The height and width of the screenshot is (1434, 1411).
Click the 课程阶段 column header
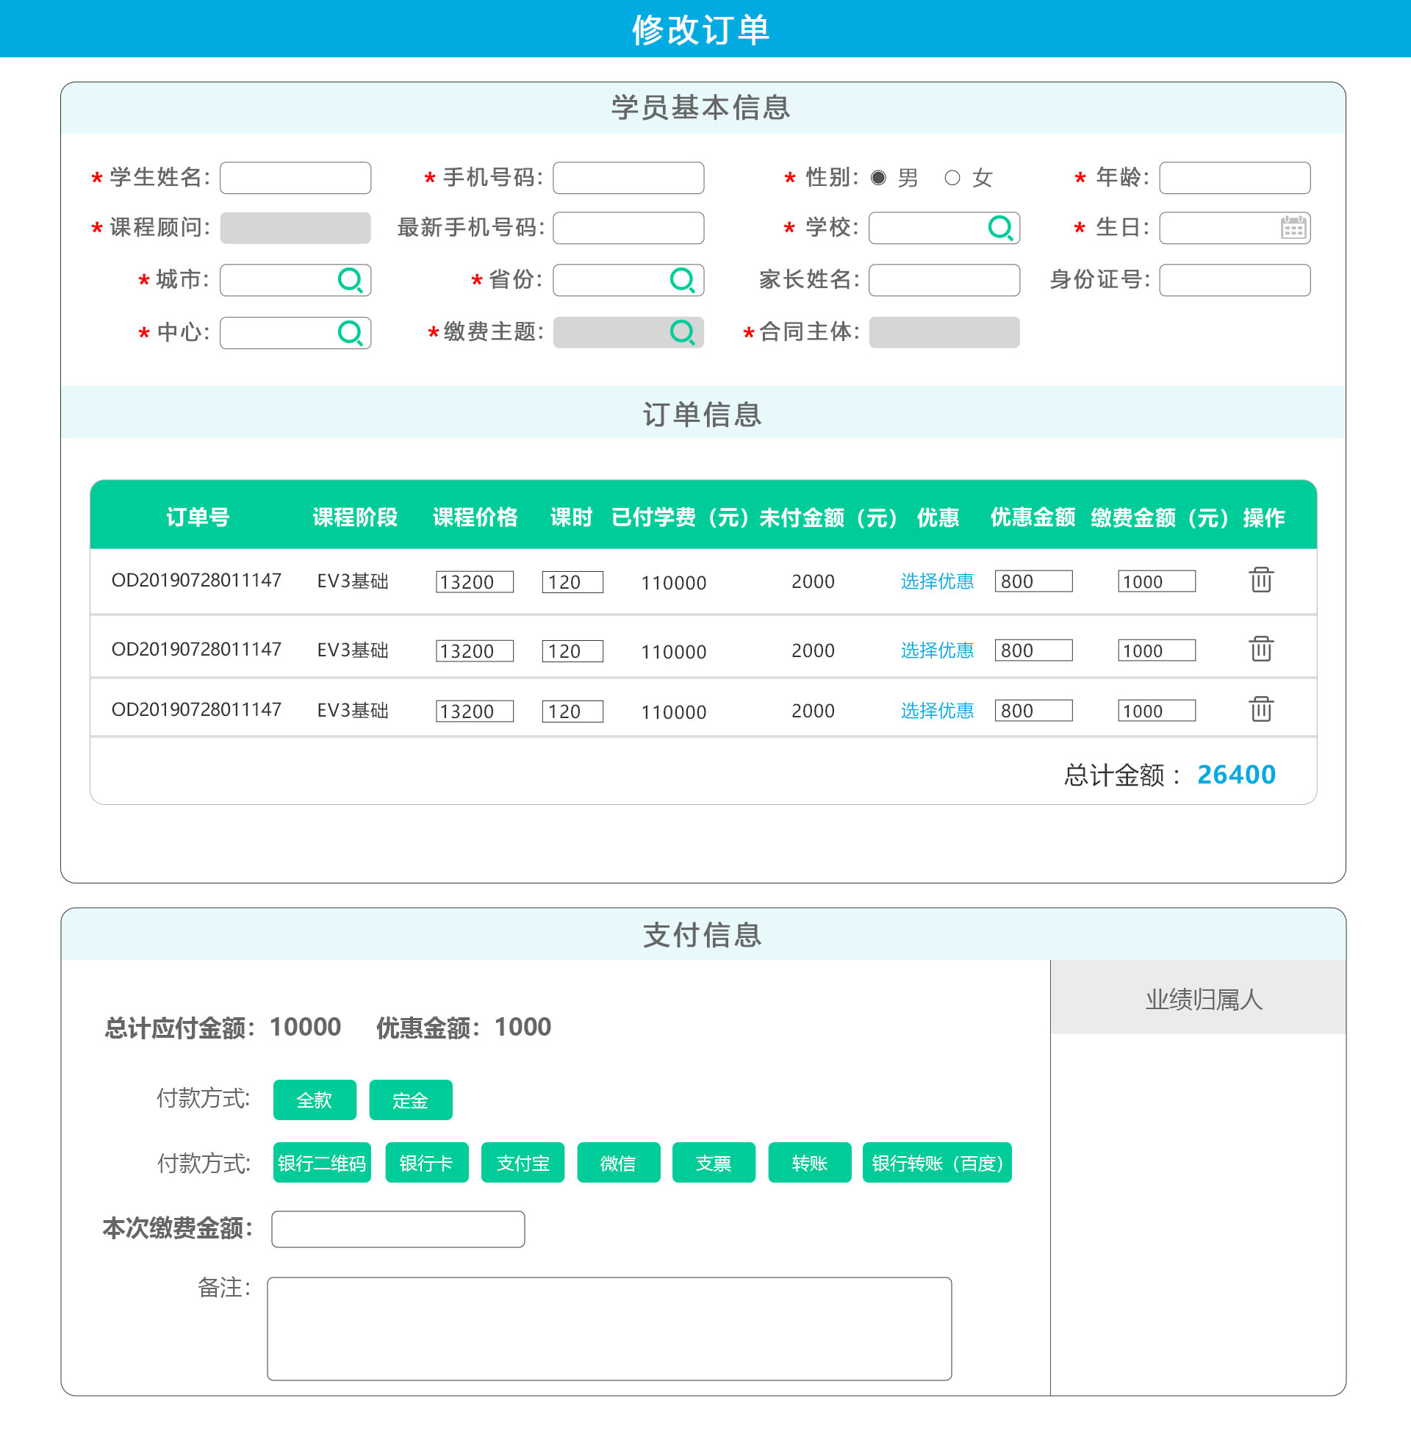click(x=355, y=517)
